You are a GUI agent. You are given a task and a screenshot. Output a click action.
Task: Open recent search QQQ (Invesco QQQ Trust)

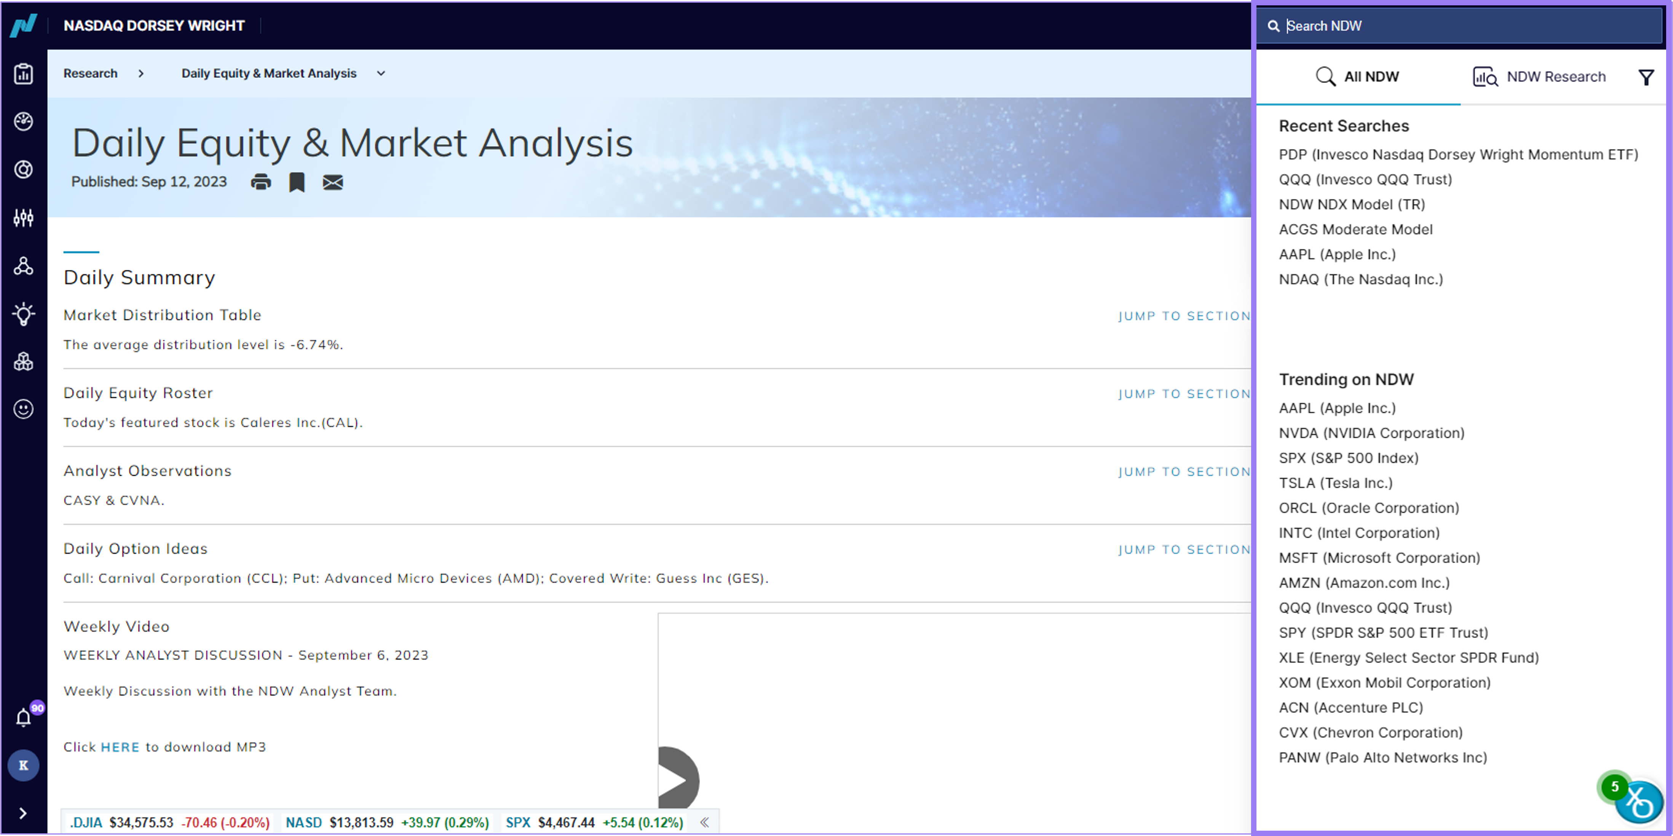pyautogui.click(x=1365, y=179)
